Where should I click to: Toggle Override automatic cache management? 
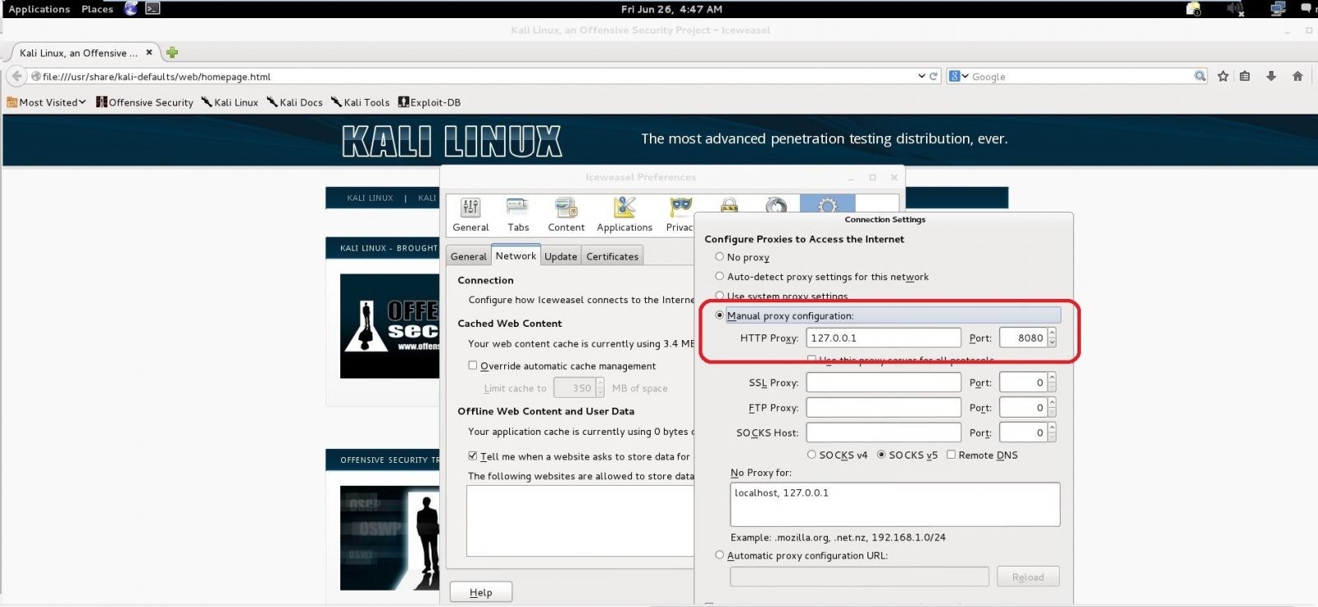coord(473,365)
